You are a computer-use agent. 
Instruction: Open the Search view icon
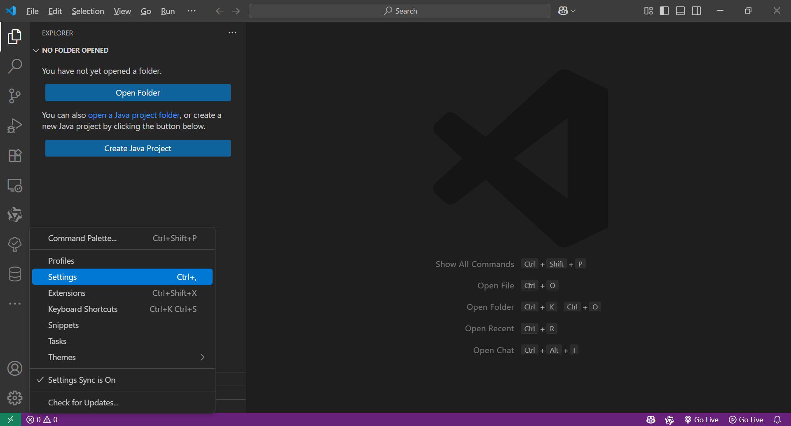coord(15,66)
